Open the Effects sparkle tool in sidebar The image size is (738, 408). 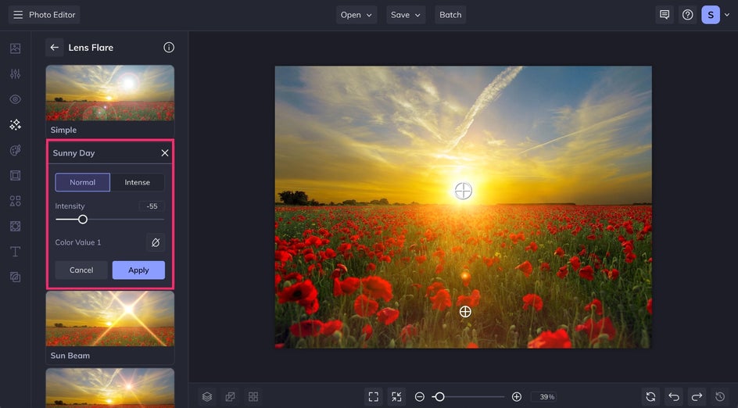pos(15,124)
